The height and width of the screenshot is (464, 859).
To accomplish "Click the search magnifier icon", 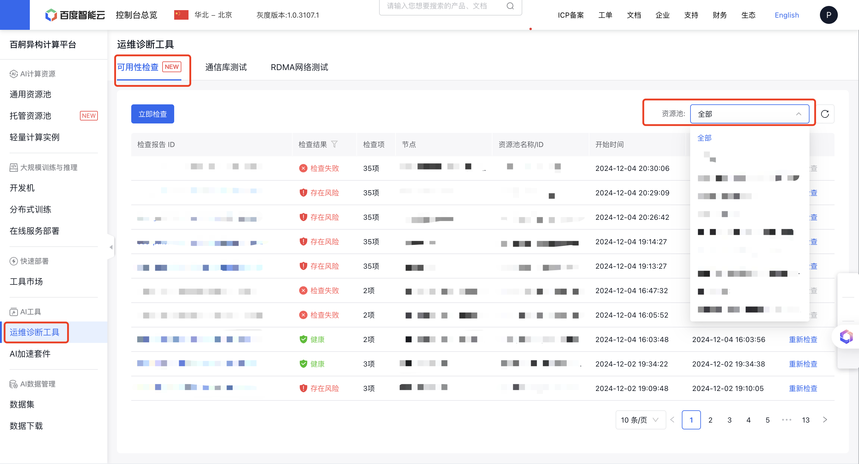I will pos(510,6).
